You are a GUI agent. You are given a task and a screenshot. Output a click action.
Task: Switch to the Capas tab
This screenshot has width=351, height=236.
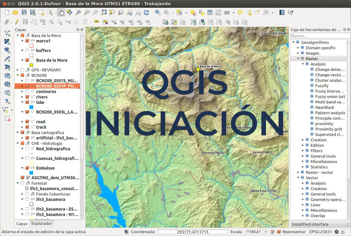click(22, 224)
